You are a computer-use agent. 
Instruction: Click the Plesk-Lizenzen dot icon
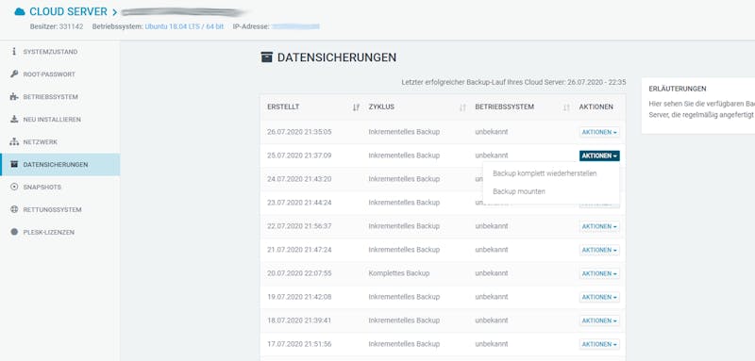[14, 232]
